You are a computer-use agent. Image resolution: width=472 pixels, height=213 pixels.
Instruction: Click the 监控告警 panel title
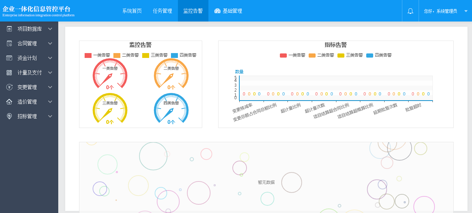(140, 45)
